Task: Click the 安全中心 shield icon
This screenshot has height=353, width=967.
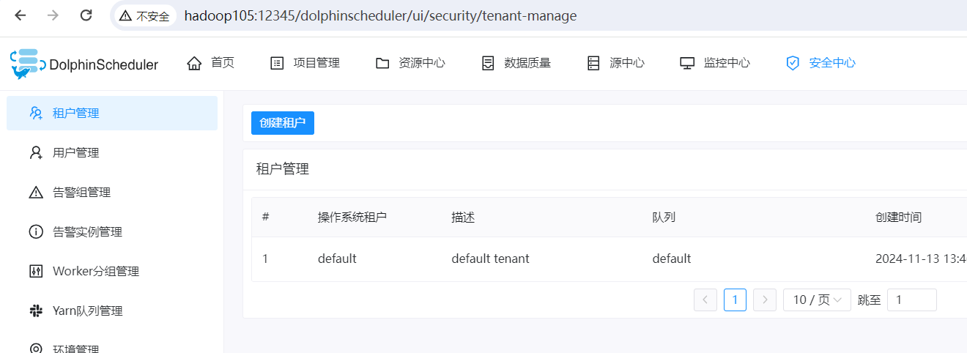Action: [793, 63]
